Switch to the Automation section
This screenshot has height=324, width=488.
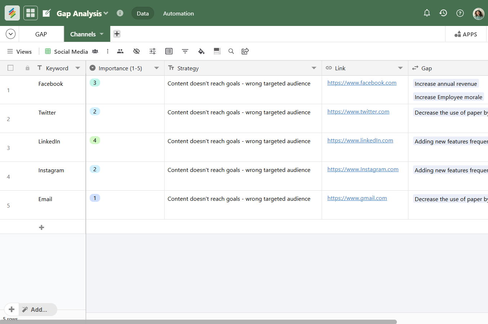[x=178, y=13]
